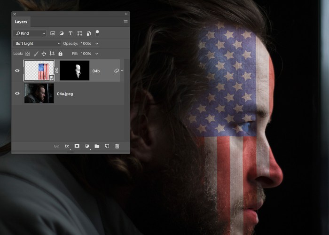Toggle mask link on 04b layer
Screen dimensions: 329x235
(57, 70)
